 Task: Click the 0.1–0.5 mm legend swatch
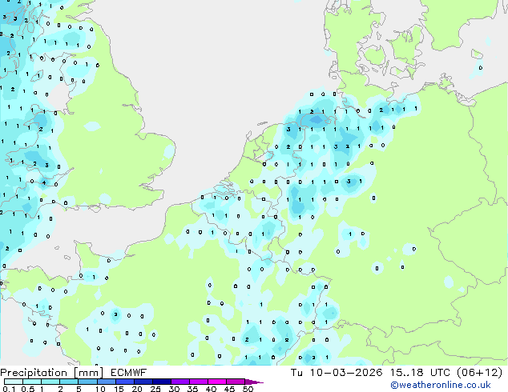pyautogui.click(x=14, y=382)
